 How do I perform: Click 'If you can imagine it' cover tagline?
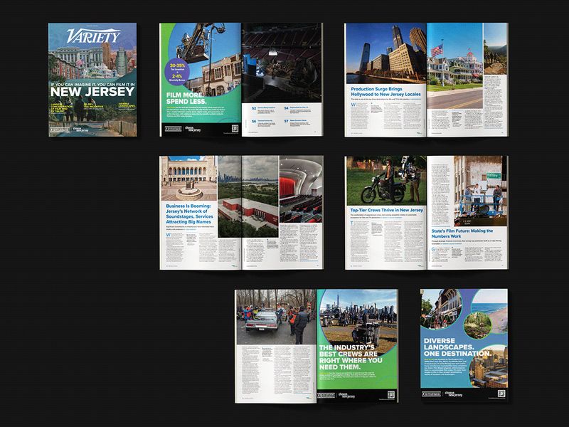click(92, 84)
